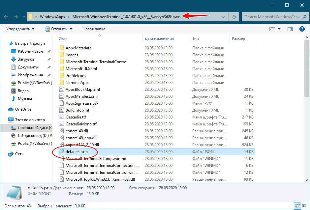
Task: Select Этот компьютер in navigation tree
Action: pyautogui.click(x=30, y=120)
